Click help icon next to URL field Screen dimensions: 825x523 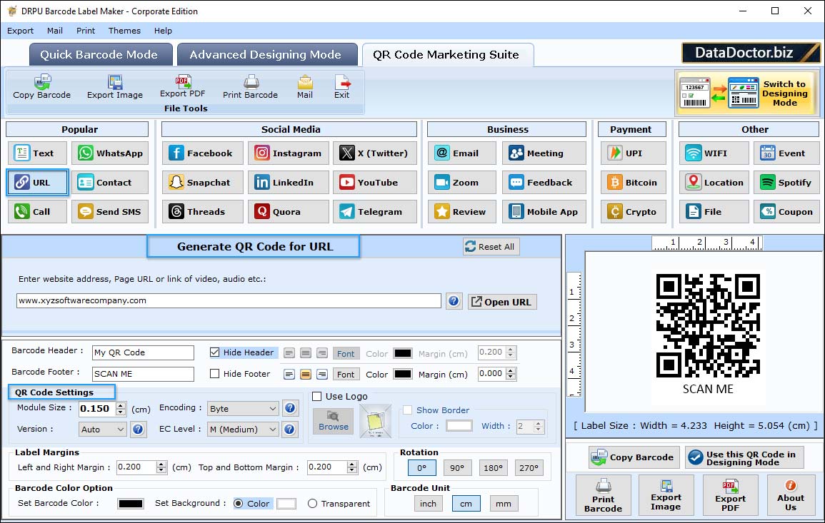pos(454,301)
